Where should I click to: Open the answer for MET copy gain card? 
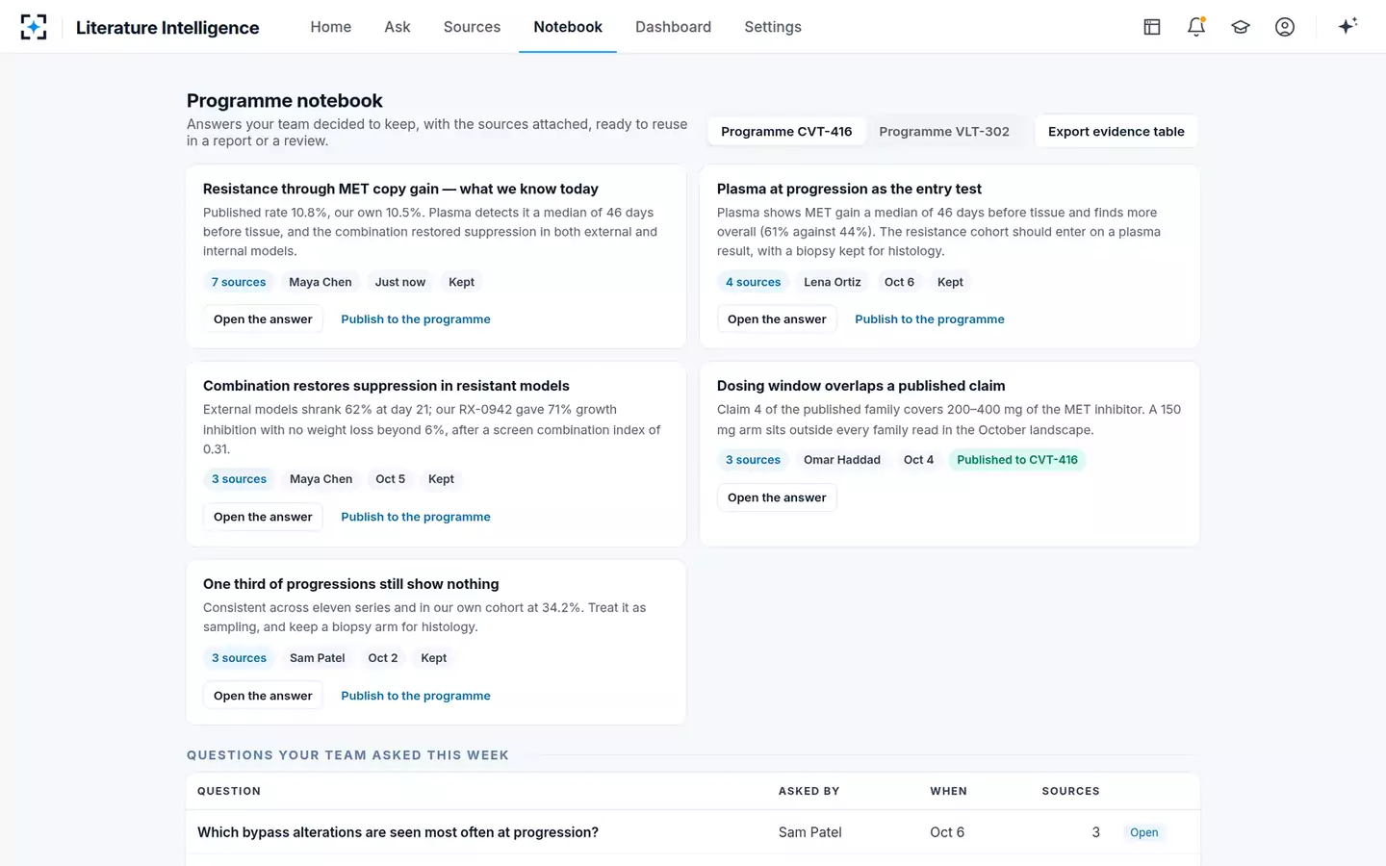coord(263,319)
